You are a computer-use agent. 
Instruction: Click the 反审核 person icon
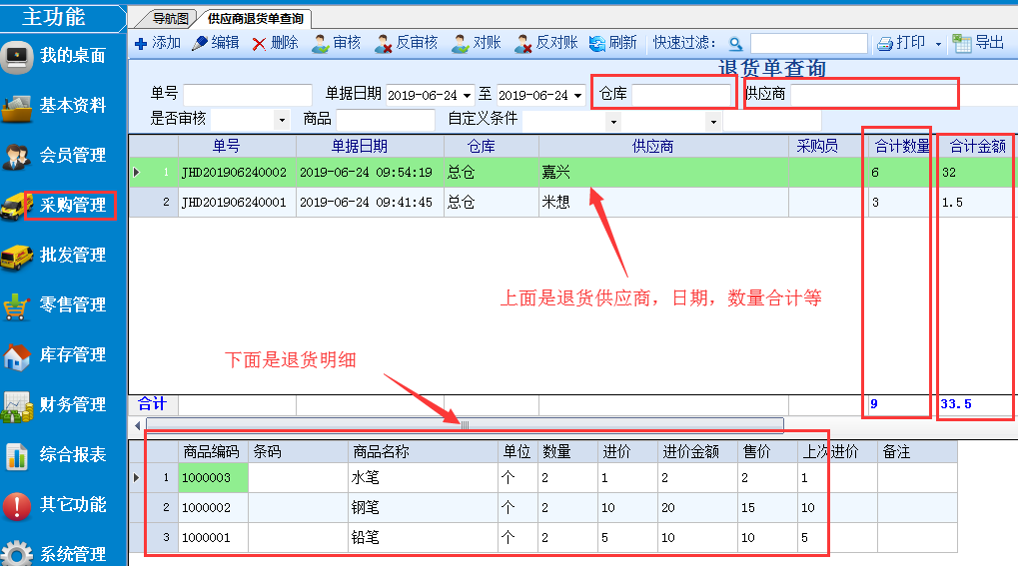tap(383, 44)
